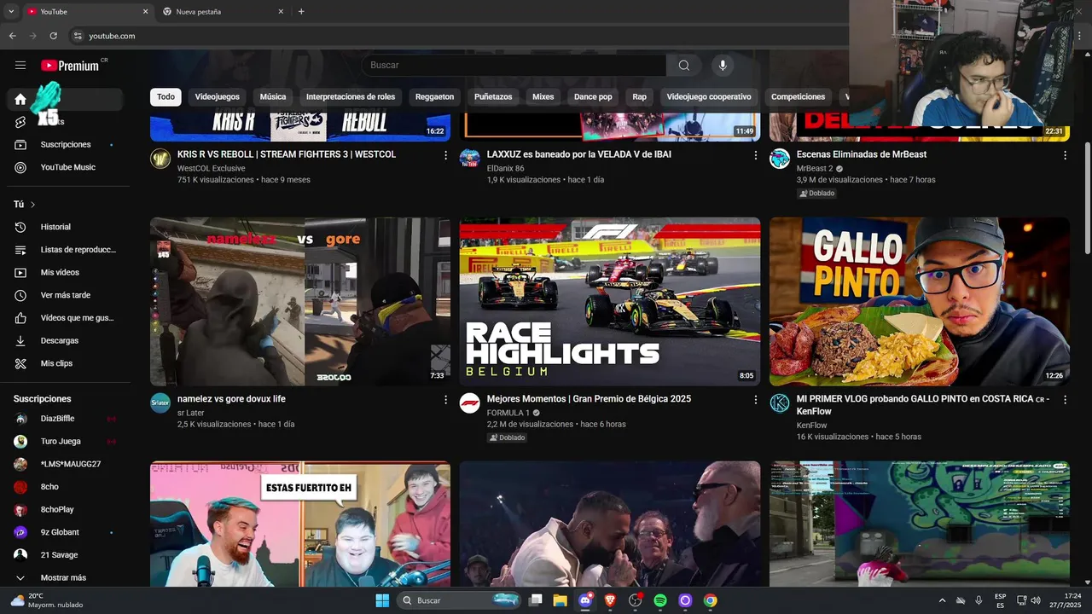Click the search magnifier button

coord(684,65)
